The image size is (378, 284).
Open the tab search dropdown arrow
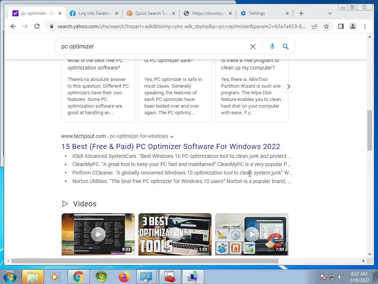point(330,13)
